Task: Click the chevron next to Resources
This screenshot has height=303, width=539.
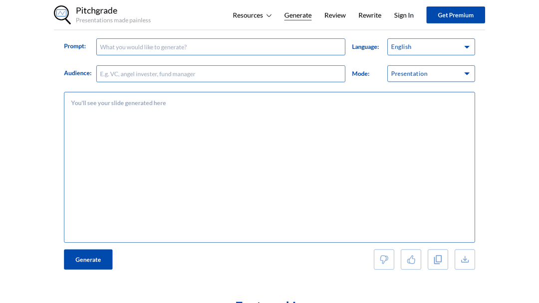Action: tap(269, 15)
